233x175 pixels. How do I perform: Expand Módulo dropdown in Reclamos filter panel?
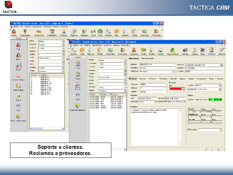point(125,91)
